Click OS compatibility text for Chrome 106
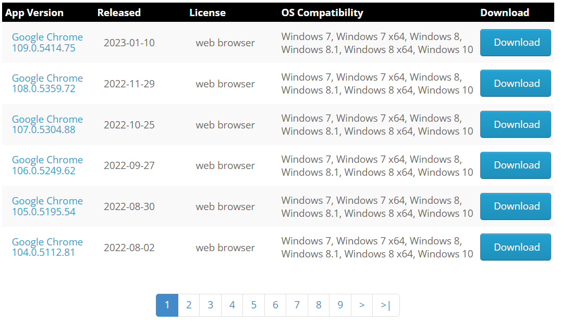This screenshot has width=573, height=325. [x=377, y=166]
